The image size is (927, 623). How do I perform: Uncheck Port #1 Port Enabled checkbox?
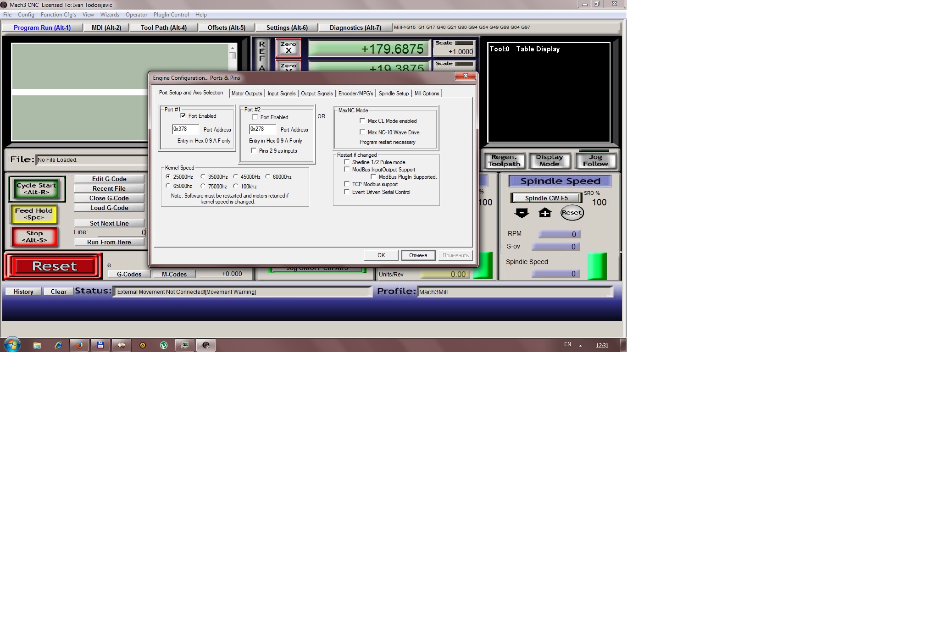(183, 116)
